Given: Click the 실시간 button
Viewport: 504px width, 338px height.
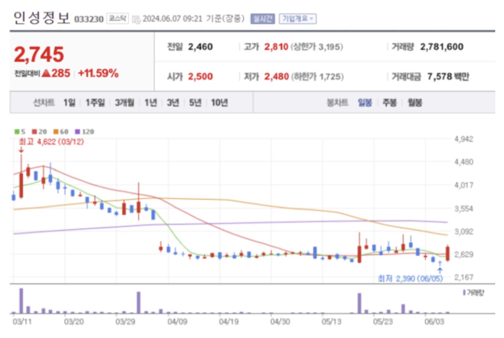Looking at the screenshot, I should pyautogui.click(x=262, y=18).
